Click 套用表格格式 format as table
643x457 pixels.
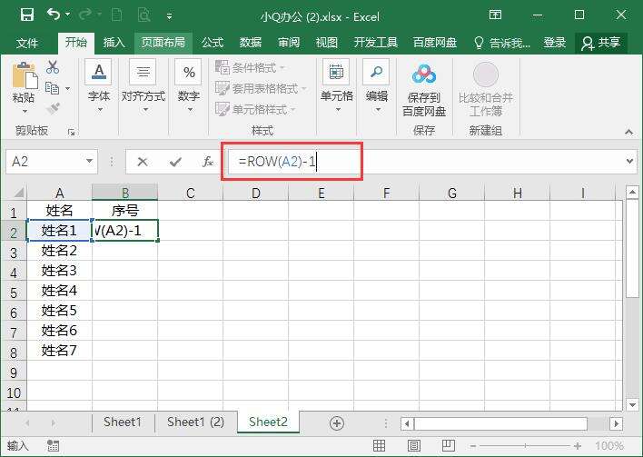coord(261,88)
